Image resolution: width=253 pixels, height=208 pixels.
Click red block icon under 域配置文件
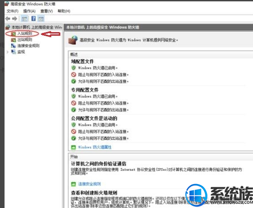pos(73,75)
